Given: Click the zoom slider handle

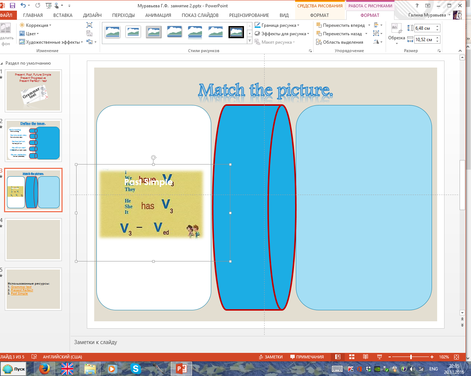Looking at the screenshot, I should (411, 357).
